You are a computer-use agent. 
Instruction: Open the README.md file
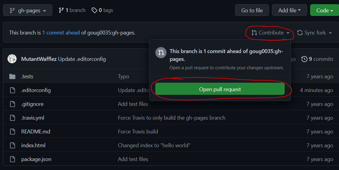[x=36, y=132]
